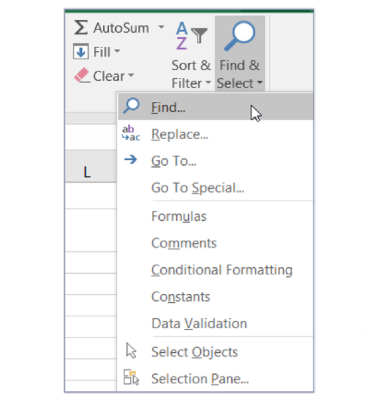Open the Clear dropdown arrow
The height and width of the screenshot is (395, 387).
click(131, 76)
